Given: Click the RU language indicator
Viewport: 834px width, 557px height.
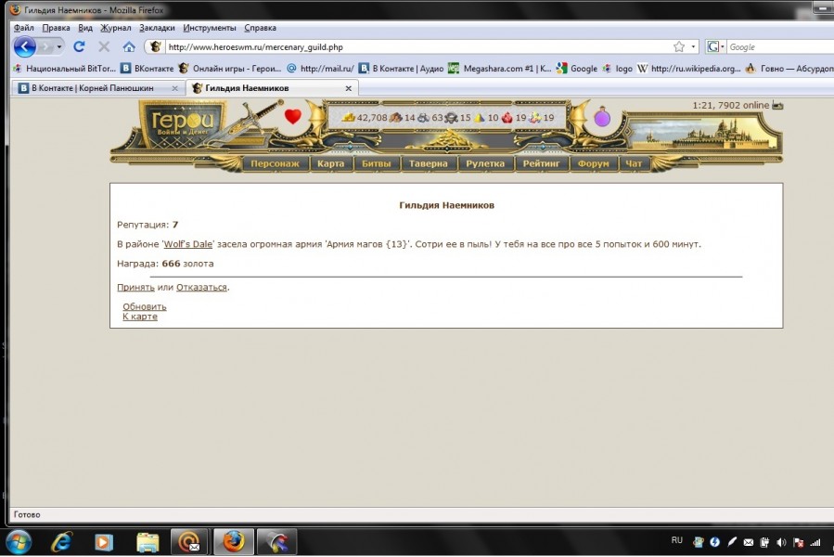Looking at the screenshot, I should (676, 540).
